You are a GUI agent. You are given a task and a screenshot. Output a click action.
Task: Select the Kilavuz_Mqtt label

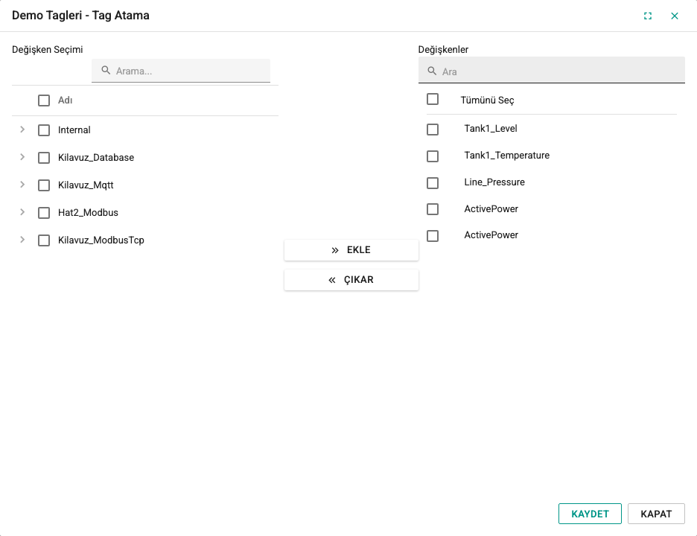coord(86,185)
